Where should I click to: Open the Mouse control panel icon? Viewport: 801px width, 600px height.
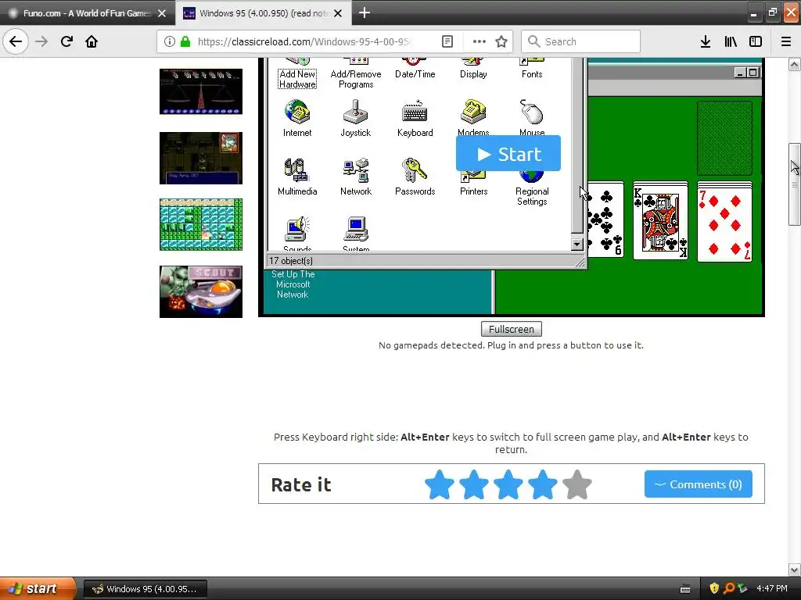532,119
